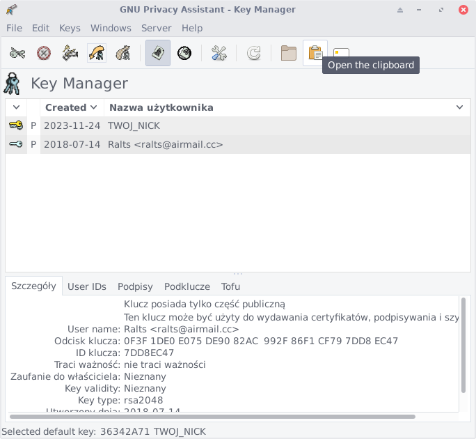Open the File Manager folder icon

pos(289,53)
